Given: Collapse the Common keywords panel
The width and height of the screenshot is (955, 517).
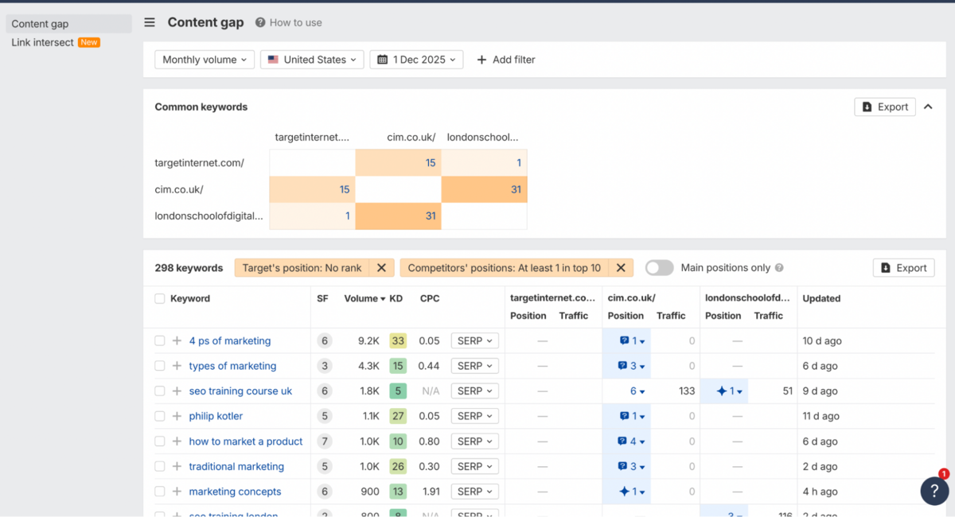Looking at the screenshot, I should [x=928, y=107].
